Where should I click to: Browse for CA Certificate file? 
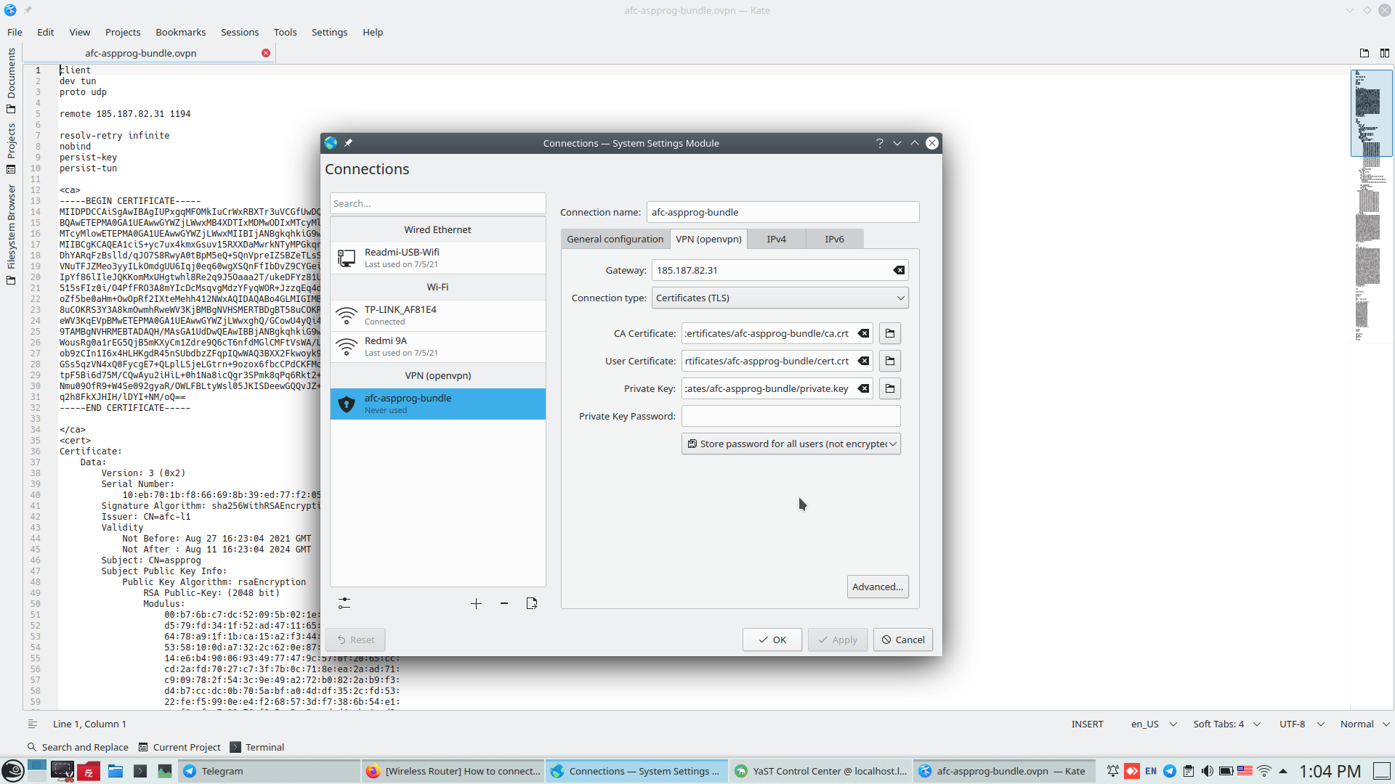[890, 333]
